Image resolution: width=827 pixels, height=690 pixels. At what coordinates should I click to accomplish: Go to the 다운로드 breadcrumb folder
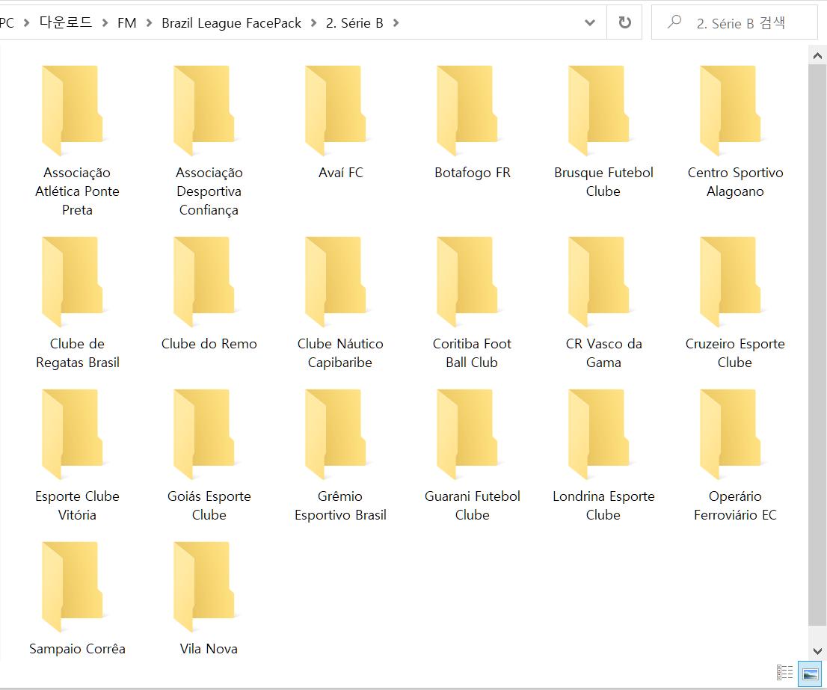pos(66,22)
